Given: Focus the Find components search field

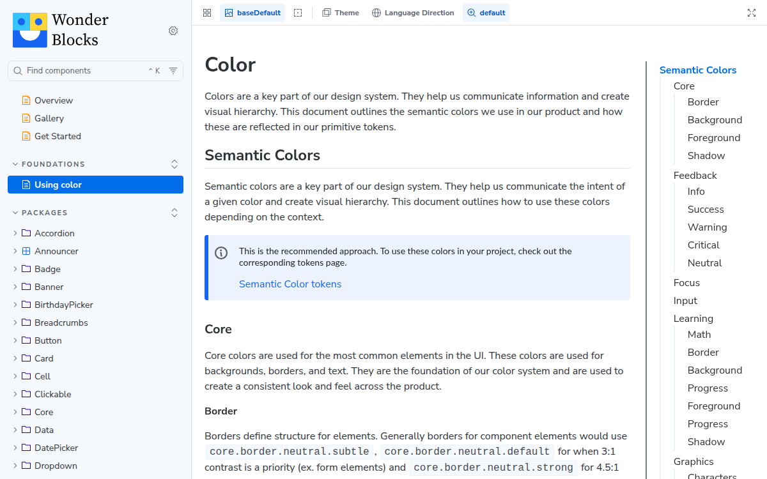Looking at the screenshot, I should (x=95, y=71).
